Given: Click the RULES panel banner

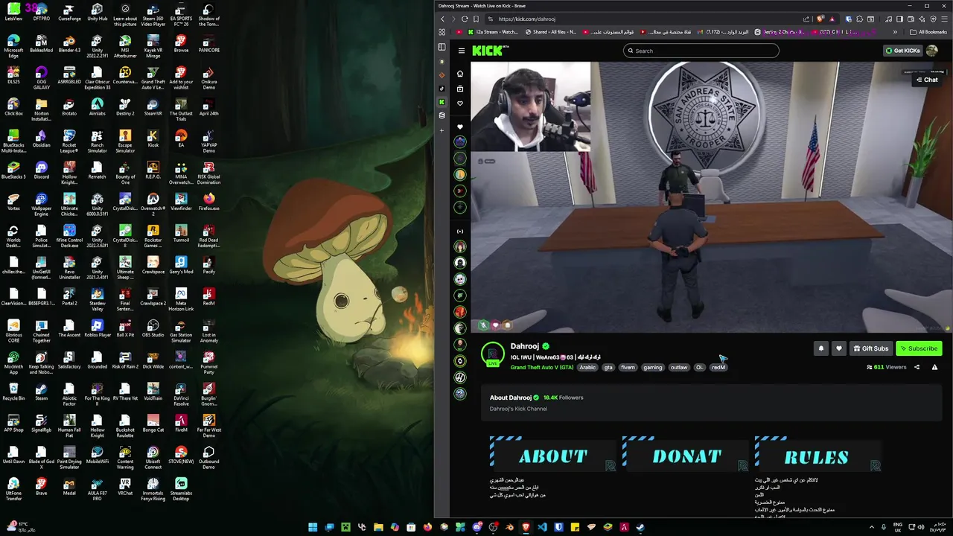Looking at the screenshot, I should (818, 454).
